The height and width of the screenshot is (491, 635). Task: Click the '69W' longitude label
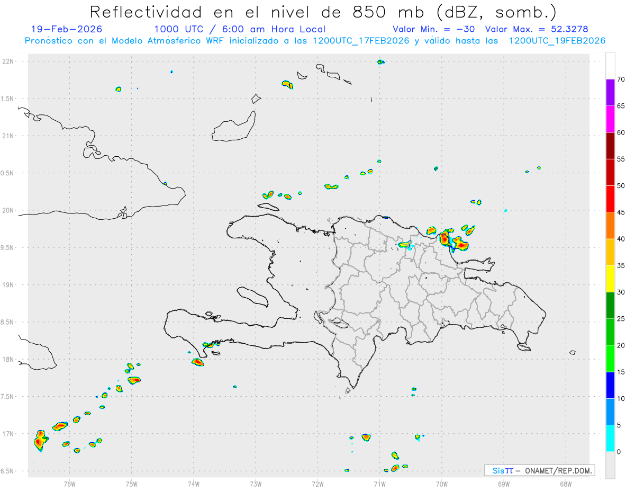click(504, 484)
